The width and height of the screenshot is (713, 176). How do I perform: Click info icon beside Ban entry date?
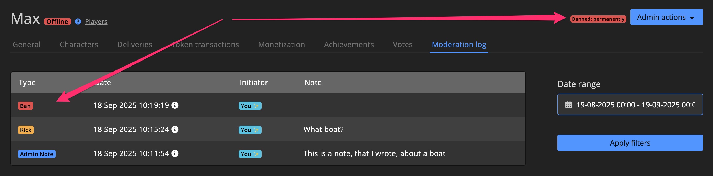tap(175, 105)
